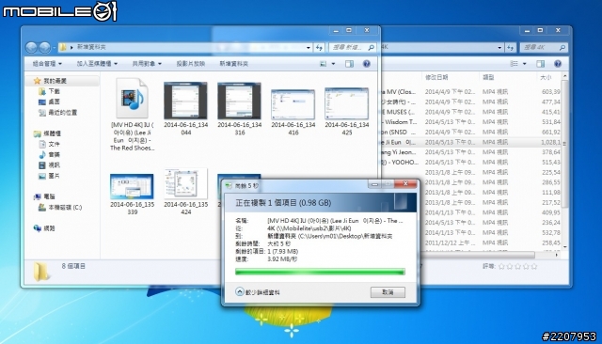Viewport: 602px width, 344px height.
Task: Open help in 新增資料夾 window
Action: [367, 64]
